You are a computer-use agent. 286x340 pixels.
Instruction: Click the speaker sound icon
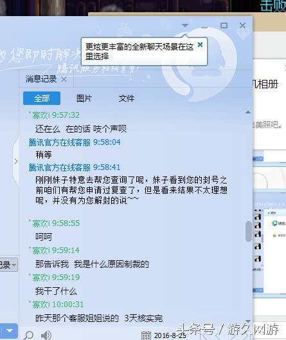click(46, 335)
